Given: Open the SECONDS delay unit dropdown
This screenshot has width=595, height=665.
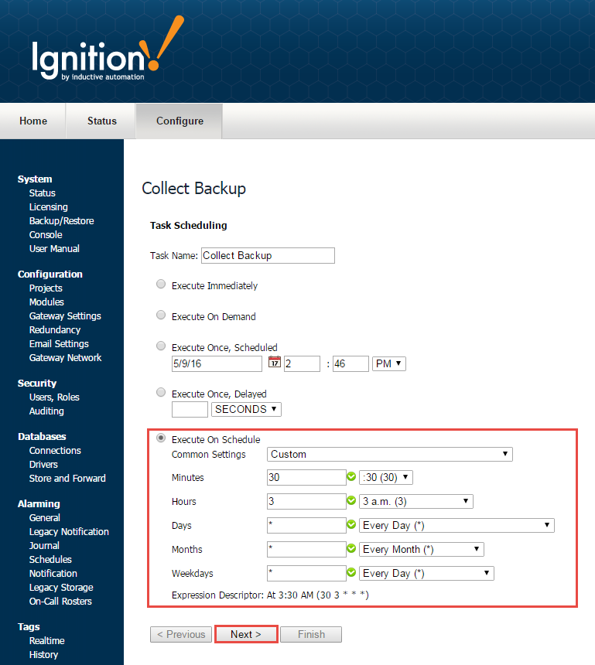Looking at the screenshot, I should (x=247, y=409).
